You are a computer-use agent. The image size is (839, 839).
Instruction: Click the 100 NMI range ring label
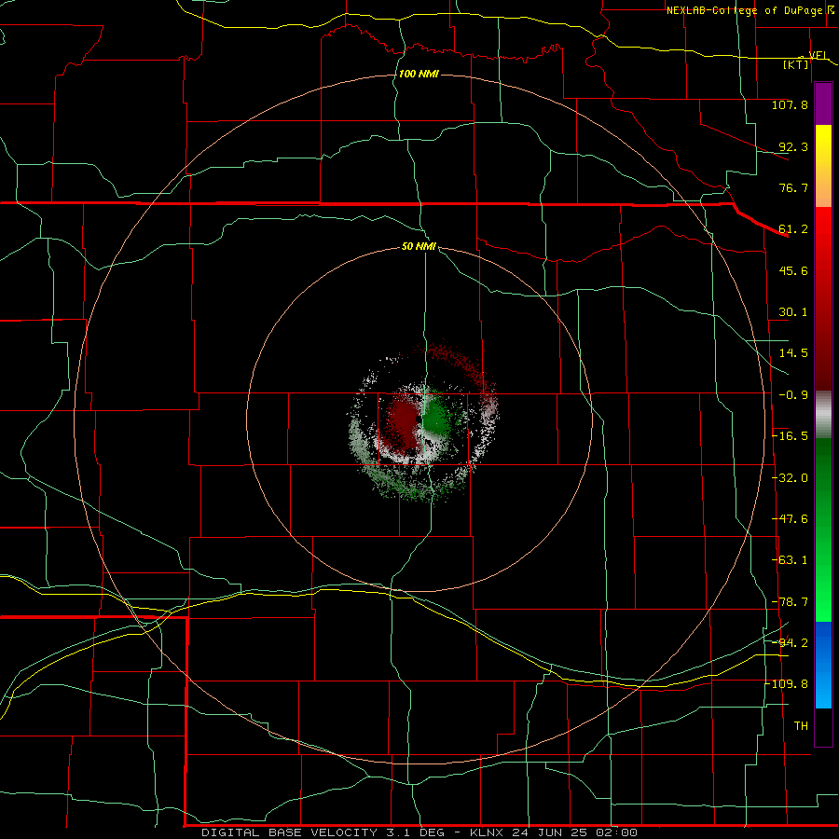coord(419,74)
